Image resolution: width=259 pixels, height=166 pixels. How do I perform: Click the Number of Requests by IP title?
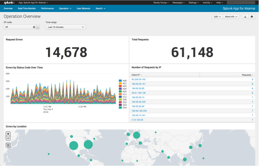click(146, 67)
